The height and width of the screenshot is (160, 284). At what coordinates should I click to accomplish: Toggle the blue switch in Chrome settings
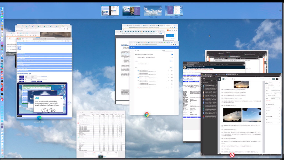coord(172,55)
